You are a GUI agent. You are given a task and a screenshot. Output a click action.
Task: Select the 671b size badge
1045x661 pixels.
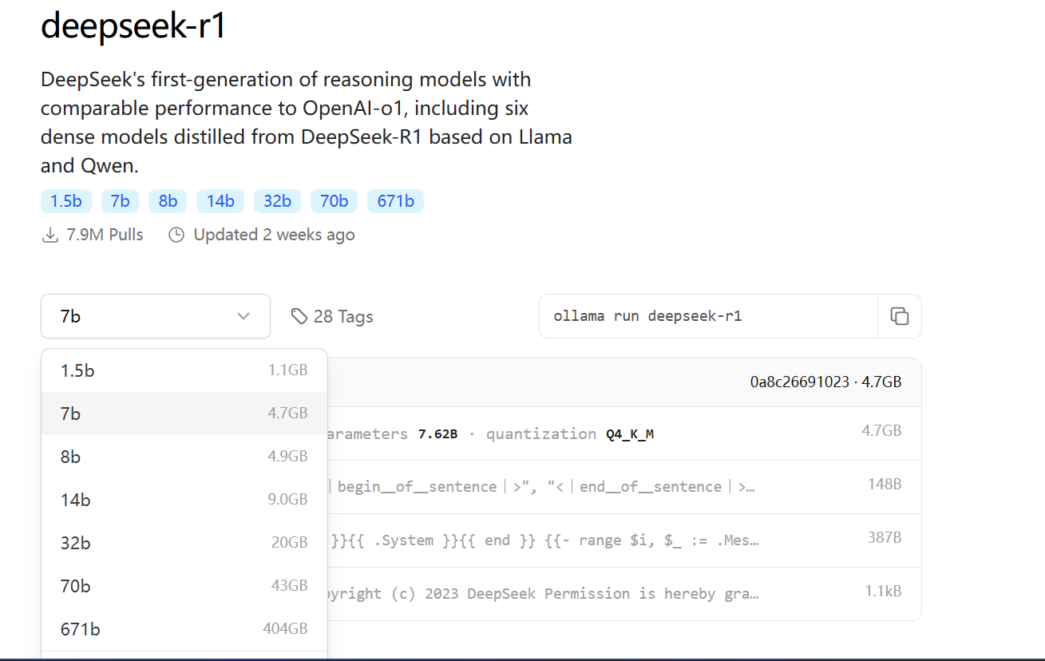(395, 201)
